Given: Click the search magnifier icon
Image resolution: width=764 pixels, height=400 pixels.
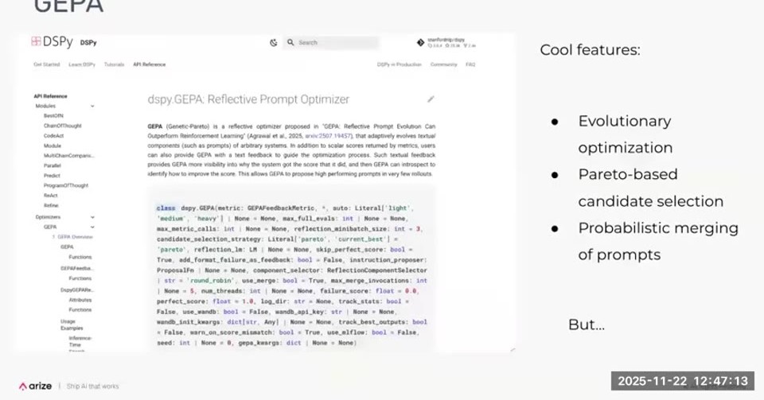Looking at the screenshot, I should click(290, 43).
